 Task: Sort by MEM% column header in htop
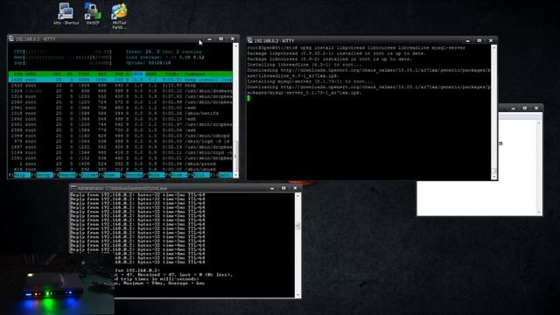tap(150, 73)
